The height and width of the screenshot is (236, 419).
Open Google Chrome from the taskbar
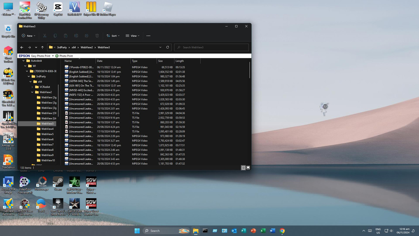pos(282,231)
